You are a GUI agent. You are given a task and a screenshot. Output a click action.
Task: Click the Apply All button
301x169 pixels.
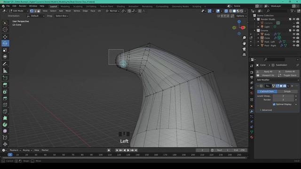267,71
